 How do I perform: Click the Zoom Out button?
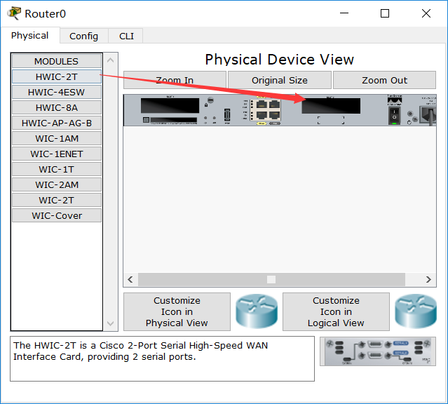(x=384, y=80)
